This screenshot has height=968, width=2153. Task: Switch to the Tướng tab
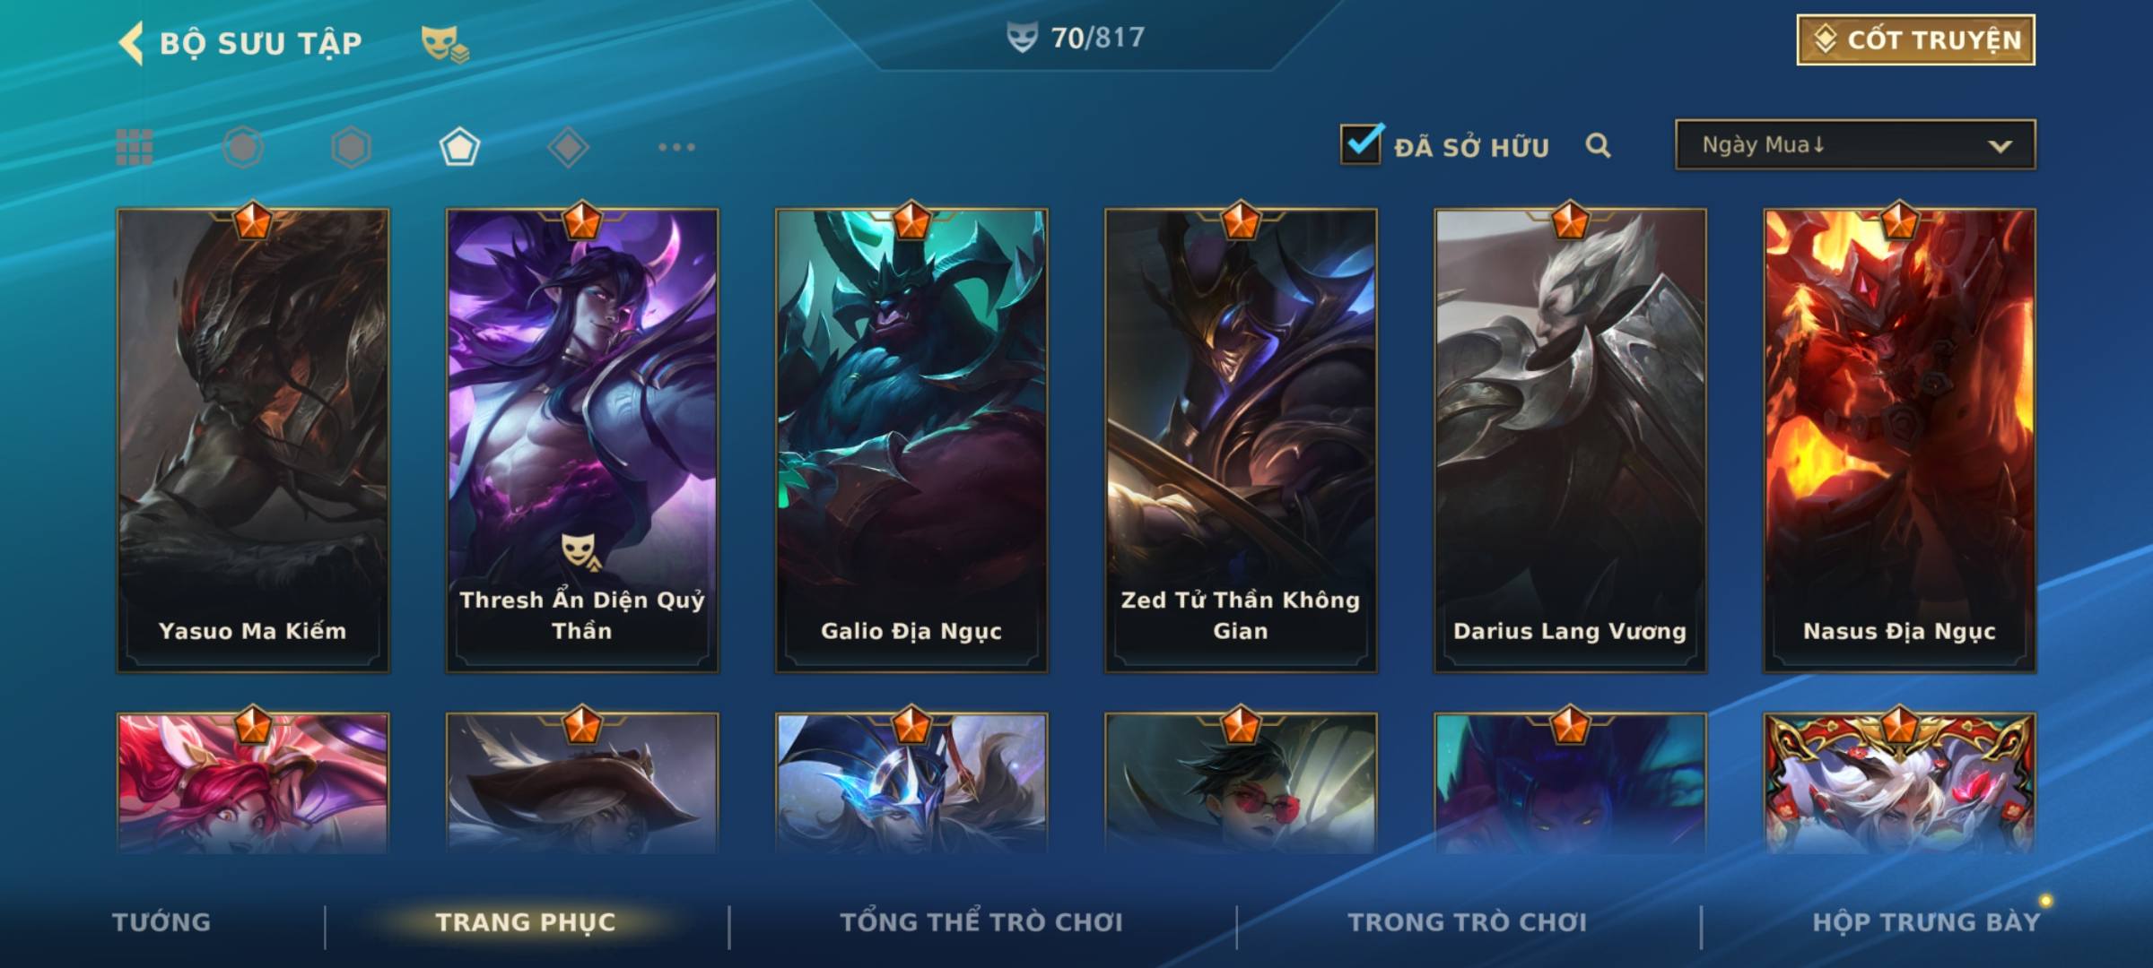161,922
